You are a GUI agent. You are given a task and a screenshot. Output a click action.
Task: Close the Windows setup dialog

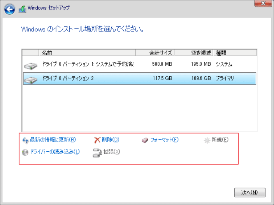pos(263,3)
